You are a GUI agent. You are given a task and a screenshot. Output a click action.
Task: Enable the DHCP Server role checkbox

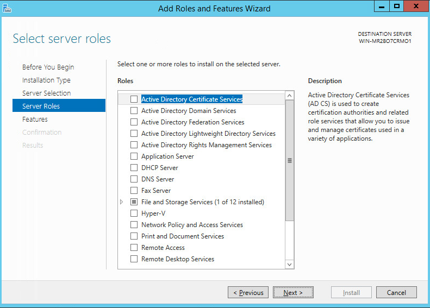pyautogui.click(x=134, y=168)
